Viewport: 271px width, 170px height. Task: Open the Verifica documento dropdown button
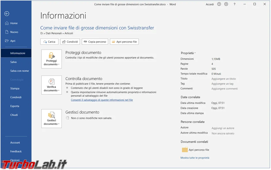tap(51, 85)
